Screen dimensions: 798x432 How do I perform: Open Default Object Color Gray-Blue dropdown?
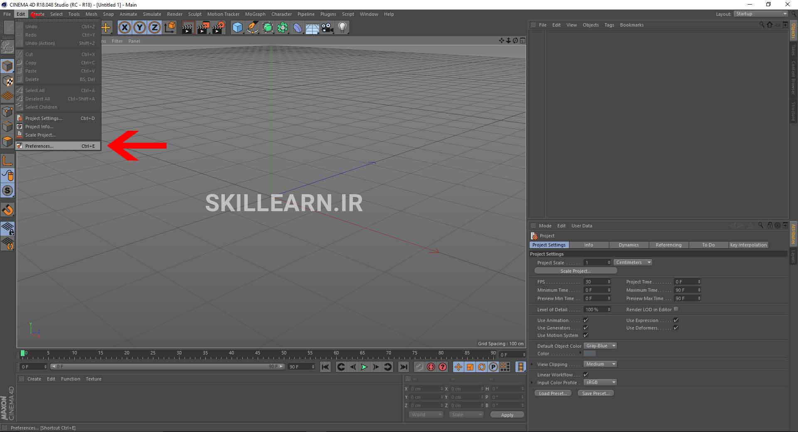click(x=600, y=346)
